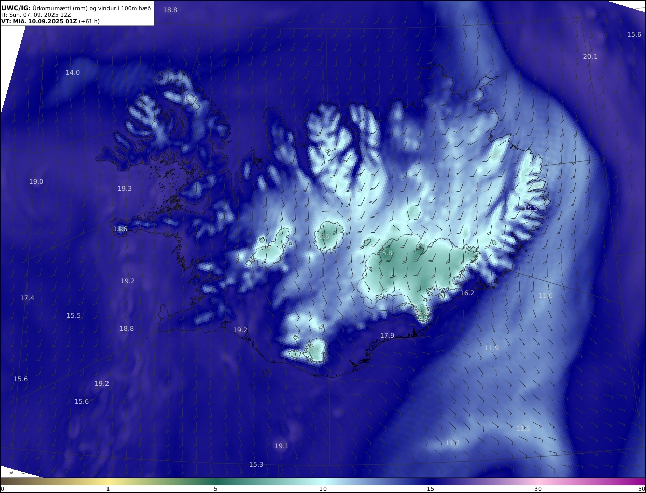
Task: Click the 5 tick label on the color scale
Action: (x=216, y=489)
